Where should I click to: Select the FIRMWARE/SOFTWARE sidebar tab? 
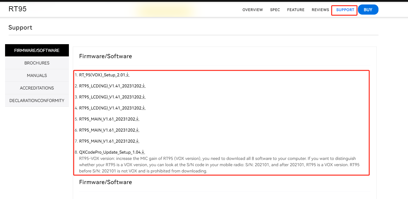coord(37,50)
